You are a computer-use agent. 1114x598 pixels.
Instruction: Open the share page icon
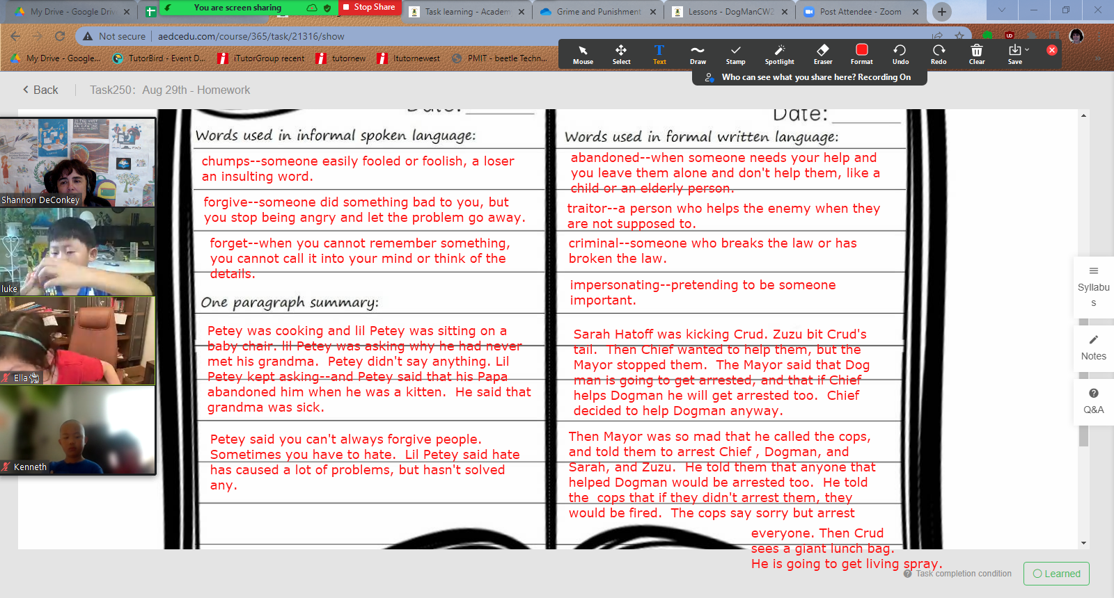tap(937, 36)
